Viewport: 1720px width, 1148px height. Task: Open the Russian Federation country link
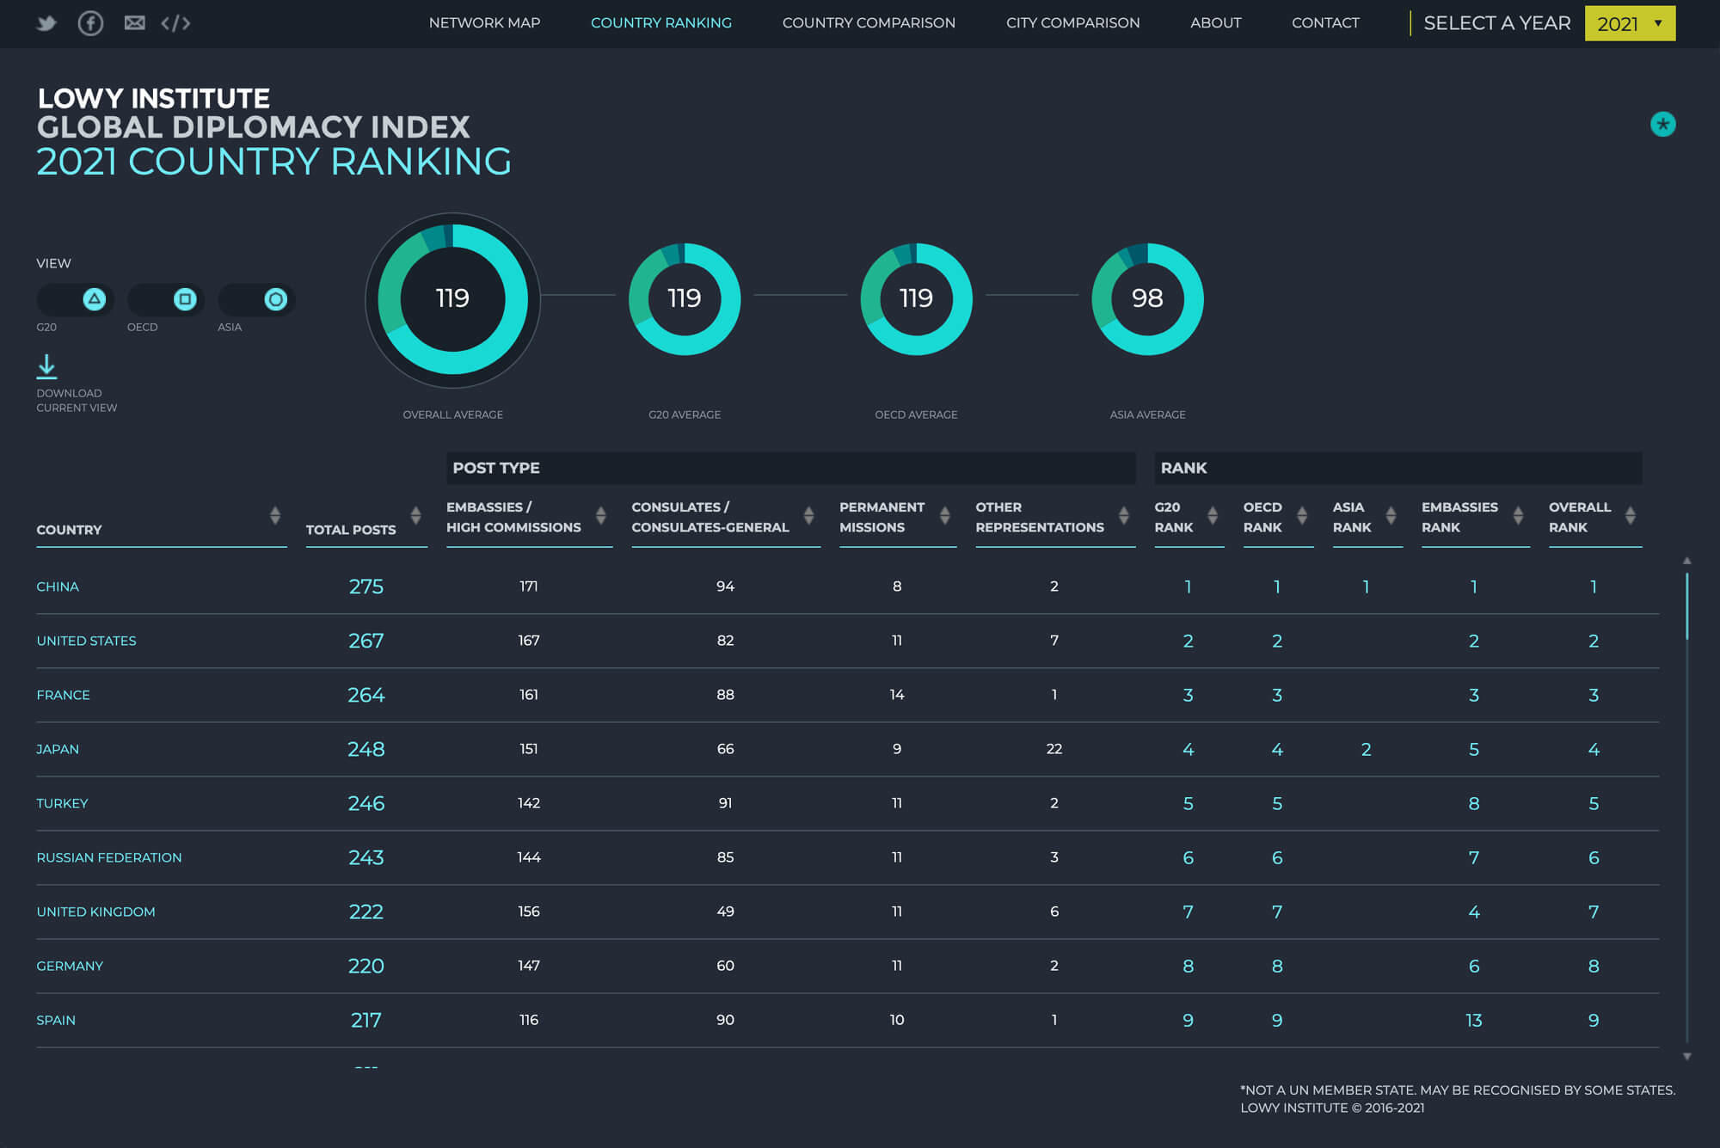[x=109, y=857]
